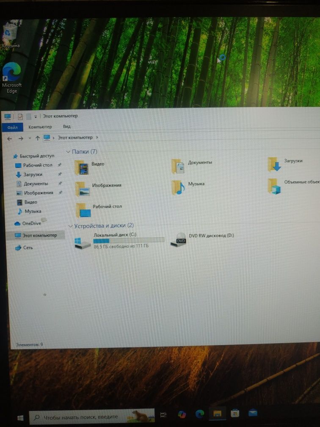
Task: Switch to the Вид ribbon tab
Action: click(67, 126)
